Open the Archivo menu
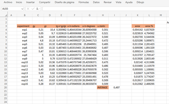169x104 pixels. click(x=8, y=2)
